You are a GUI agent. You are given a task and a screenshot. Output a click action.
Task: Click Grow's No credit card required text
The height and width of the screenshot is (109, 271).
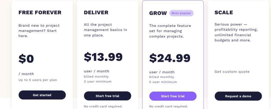click(169, 106)
